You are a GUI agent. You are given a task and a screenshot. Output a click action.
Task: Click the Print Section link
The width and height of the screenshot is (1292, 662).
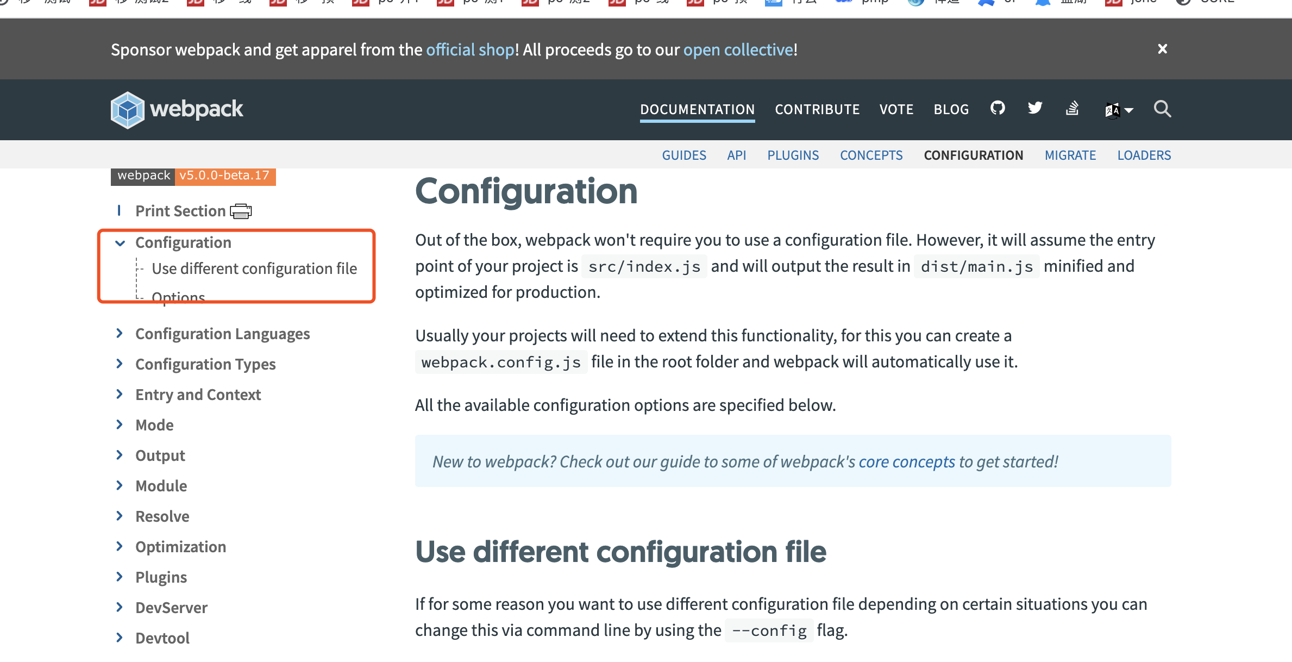pyautogui.click(x=180, y=211)
